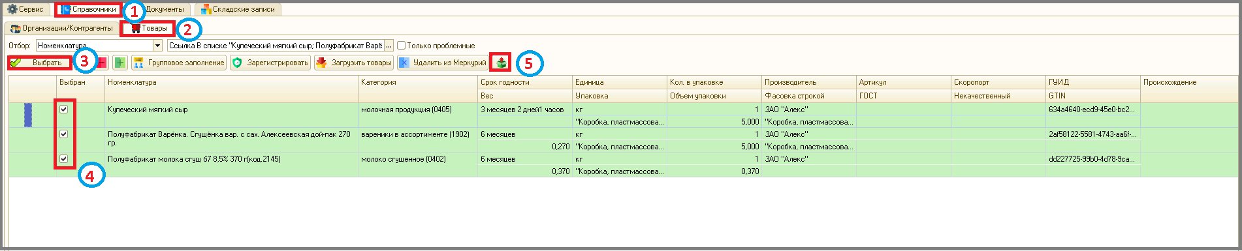Image resolution: width=1242 pixels, height=251 pixels.
Task: Click the ellipsis button next to filter value
Action: 389,46
